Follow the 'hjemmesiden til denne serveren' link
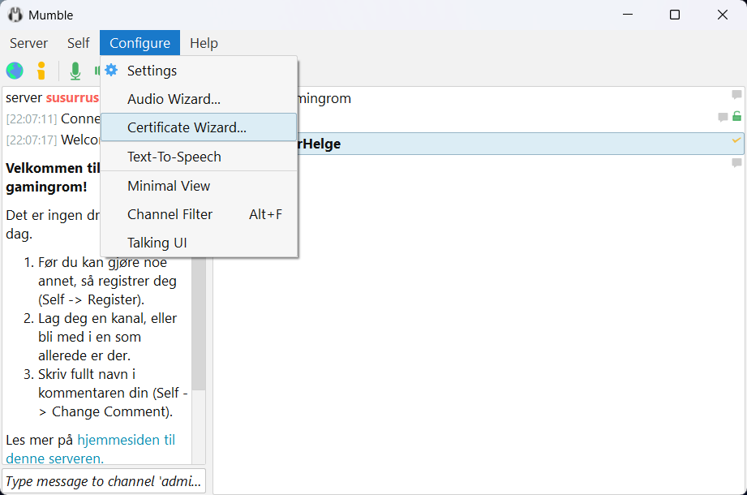Image resolution: width=747 pixels, height=495 pixels. 126,440
